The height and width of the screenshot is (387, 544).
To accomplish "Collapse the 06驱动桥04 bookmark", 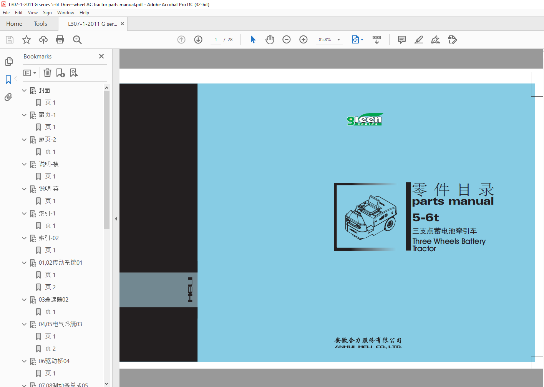I will pos(24,361).
